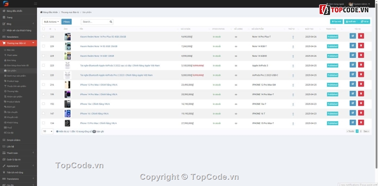
Task: Open thumbnail image of iPhone 14 Pro Max
Action: [x=67, y=94]
